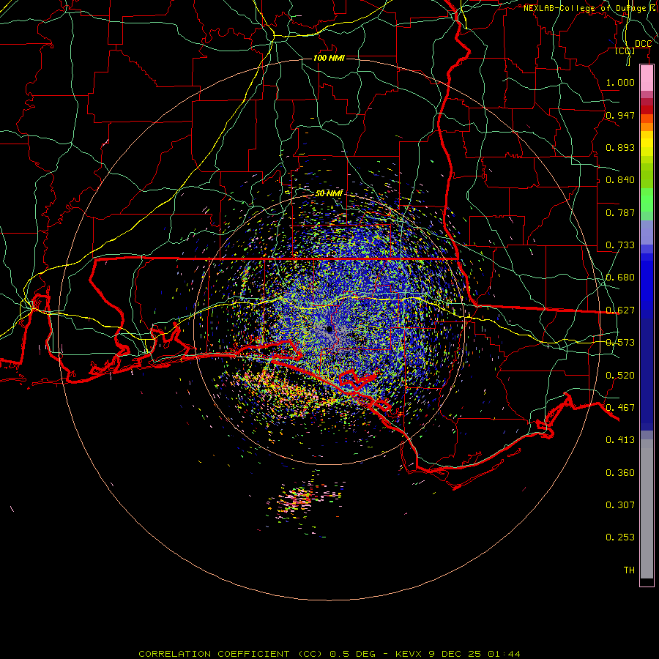Click the NEXLAB-College of DuPage watermark text
The height and width of the screenshot is (659, 659).
click(x=590, y=8)
